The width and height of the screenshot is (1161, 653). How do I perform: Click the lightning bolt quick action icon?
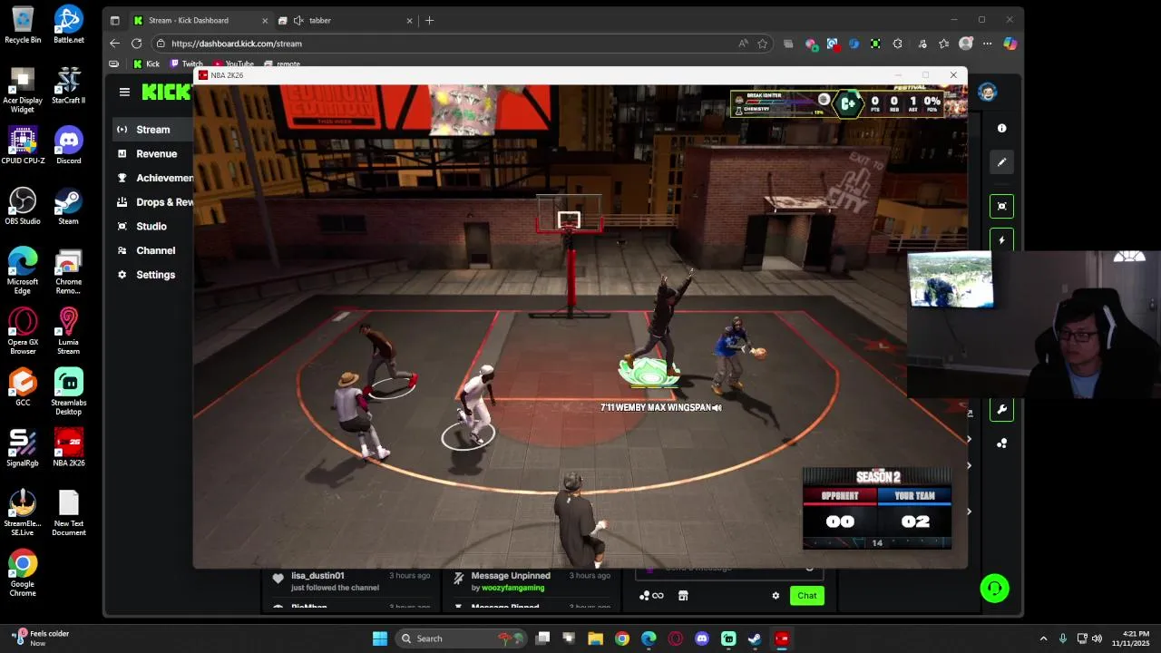point(1001,240)
